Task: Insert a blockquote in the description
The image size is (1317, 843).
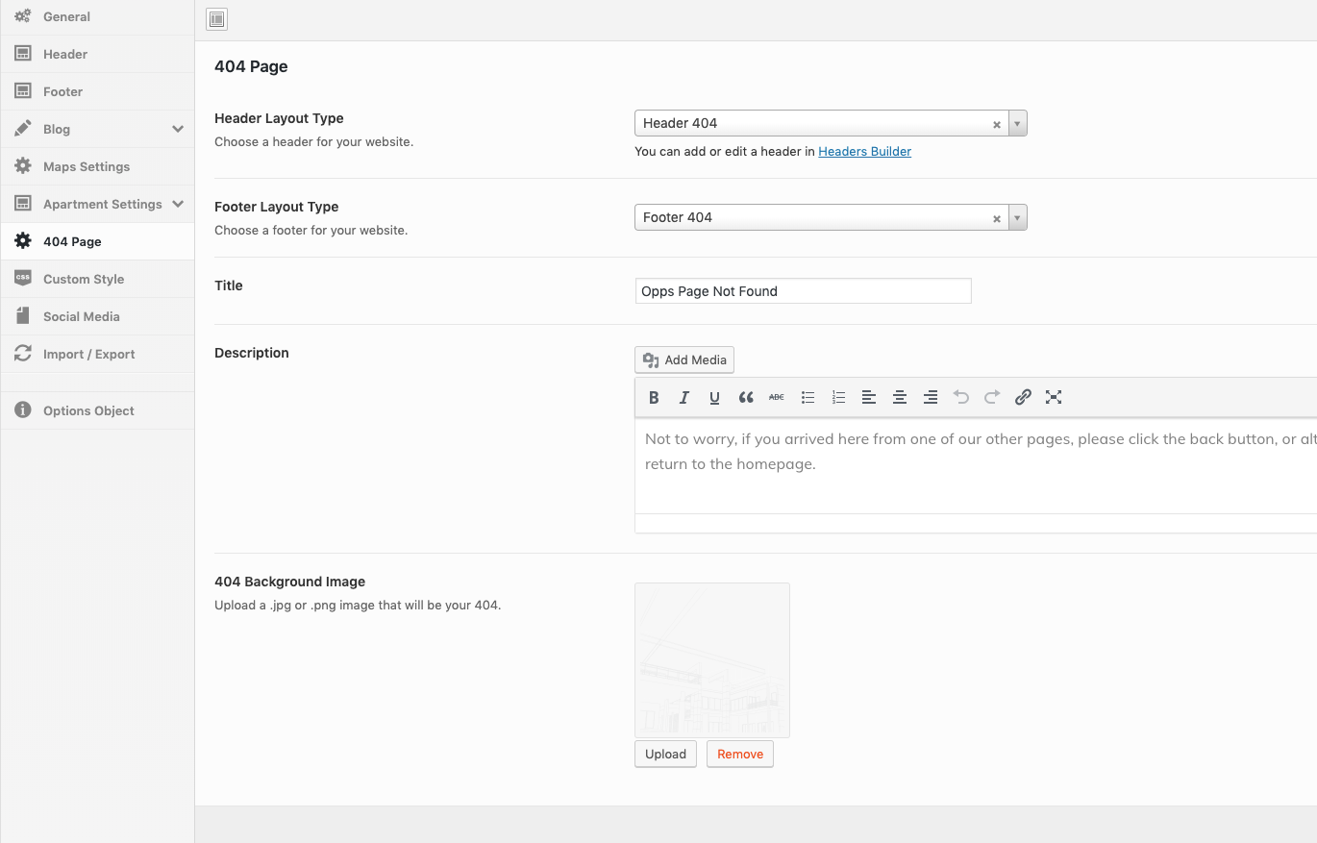Action: pos(745,397)
